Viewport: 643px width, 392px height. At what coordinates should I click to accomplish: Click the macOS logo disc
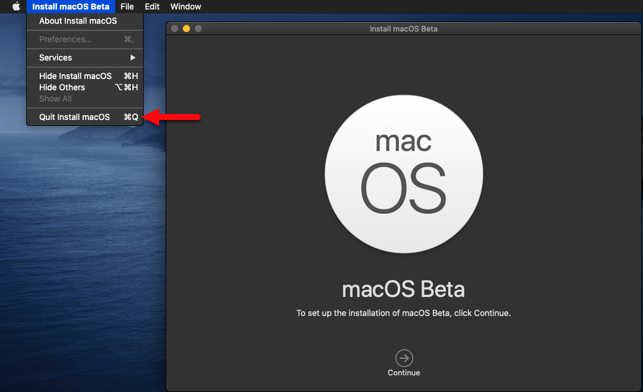tap(404, 174)
